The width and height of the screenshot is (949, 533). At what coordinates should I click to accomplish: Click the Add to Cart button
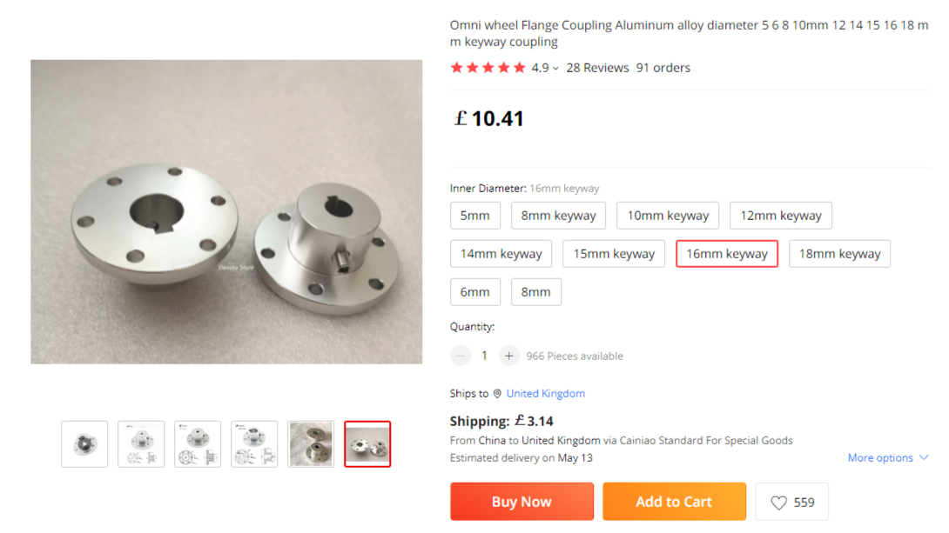pyautogui.click(x=674, y=502)
